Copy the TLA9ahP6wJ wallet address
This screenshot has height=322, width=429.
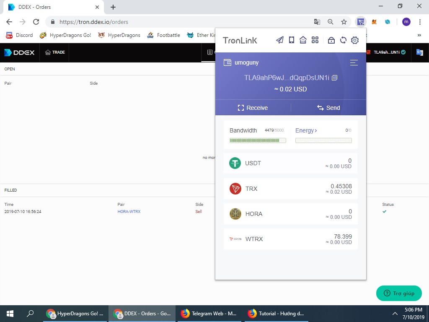point(334,78)
